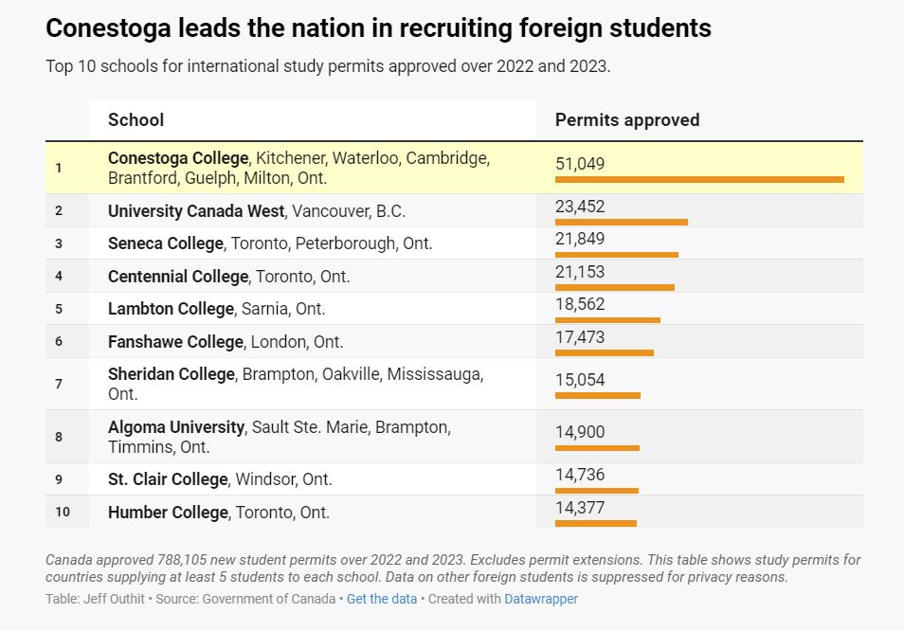Screen dimensions: 904x631
Task: Click the rank number 10 cell
Action: point(63,513)
